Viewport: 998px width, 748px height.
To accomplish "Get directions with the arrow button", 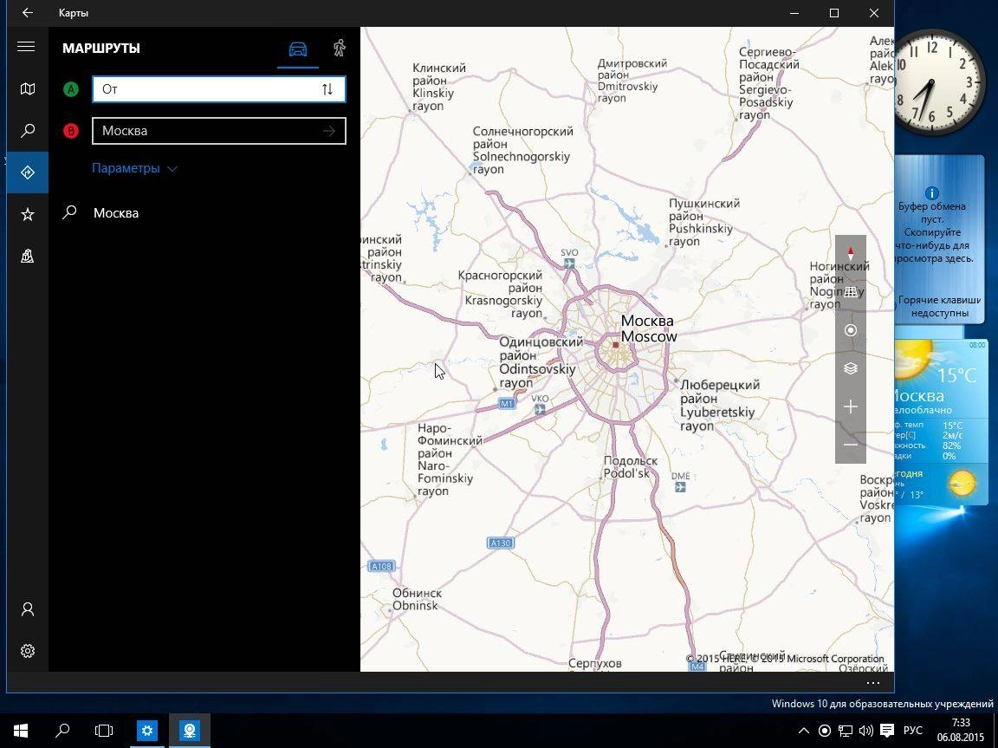I will pos(329,131).
